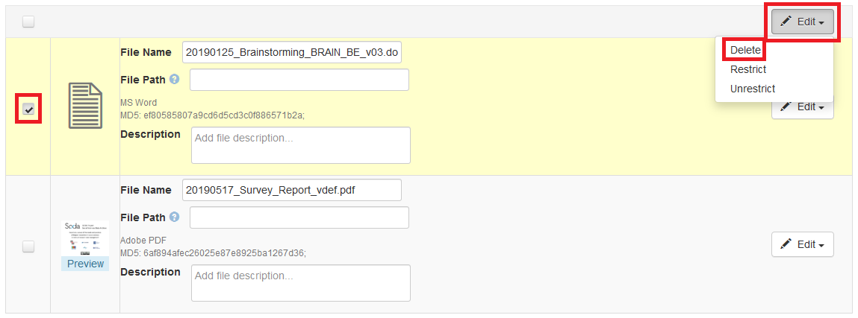This screenshot has height=318, width=858.
Task: Check the Survey Report PDF checkbox
Action: coord(28,247)
